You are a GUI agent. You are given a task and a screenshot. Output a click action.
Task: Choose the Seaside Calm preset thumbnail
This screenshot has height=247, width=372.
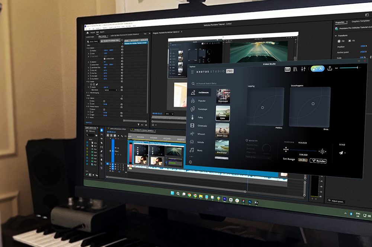223,113
